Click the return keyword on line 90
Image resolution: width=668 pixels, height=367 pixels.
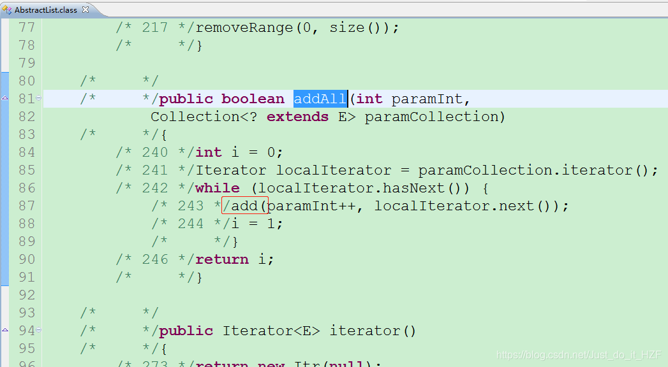(222, 259)
